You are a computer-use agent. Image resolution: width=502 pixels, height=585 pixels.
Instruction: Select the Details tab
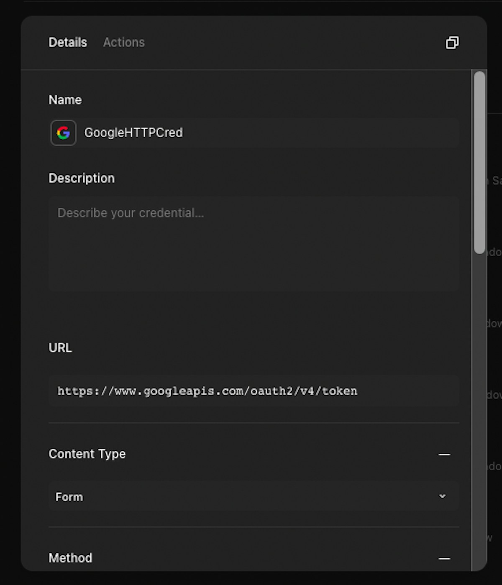(x=68, y=43)
